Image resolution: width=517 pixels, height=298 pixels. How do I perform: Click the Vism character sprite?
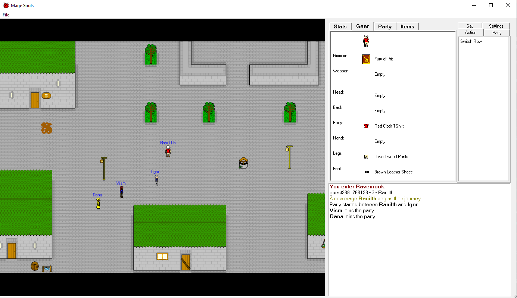[121, 191]
